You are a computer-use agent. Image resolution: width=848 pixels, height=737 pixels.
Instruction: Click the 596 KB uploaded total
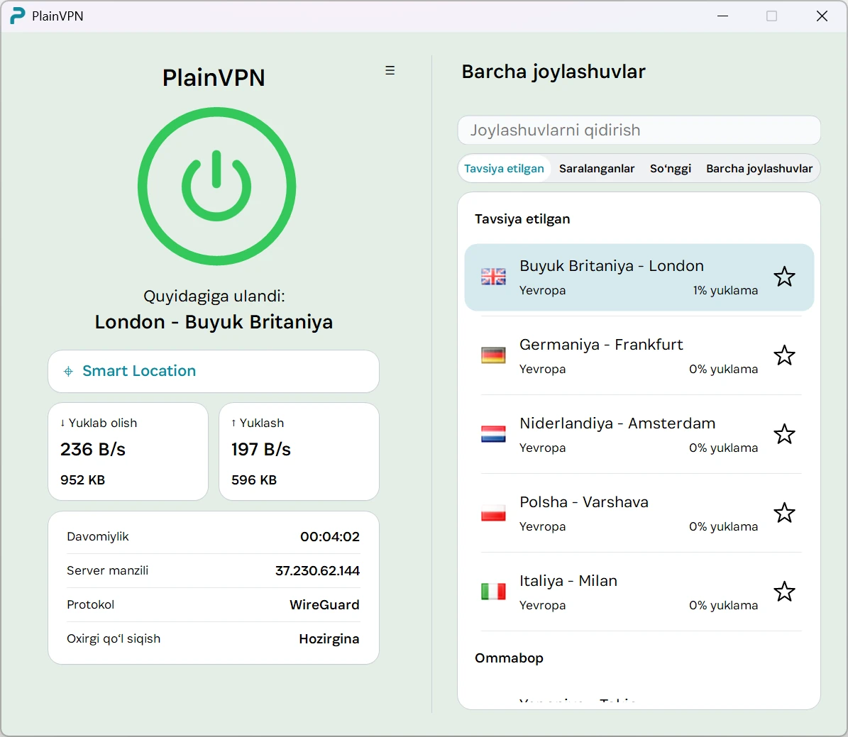click(x=254, y=480)
